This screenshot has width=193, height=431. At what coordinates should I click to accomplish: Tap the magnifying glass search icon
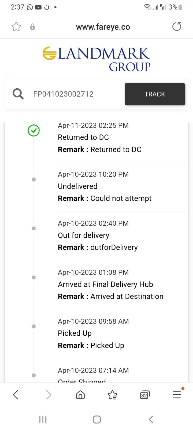pos(18,94)
